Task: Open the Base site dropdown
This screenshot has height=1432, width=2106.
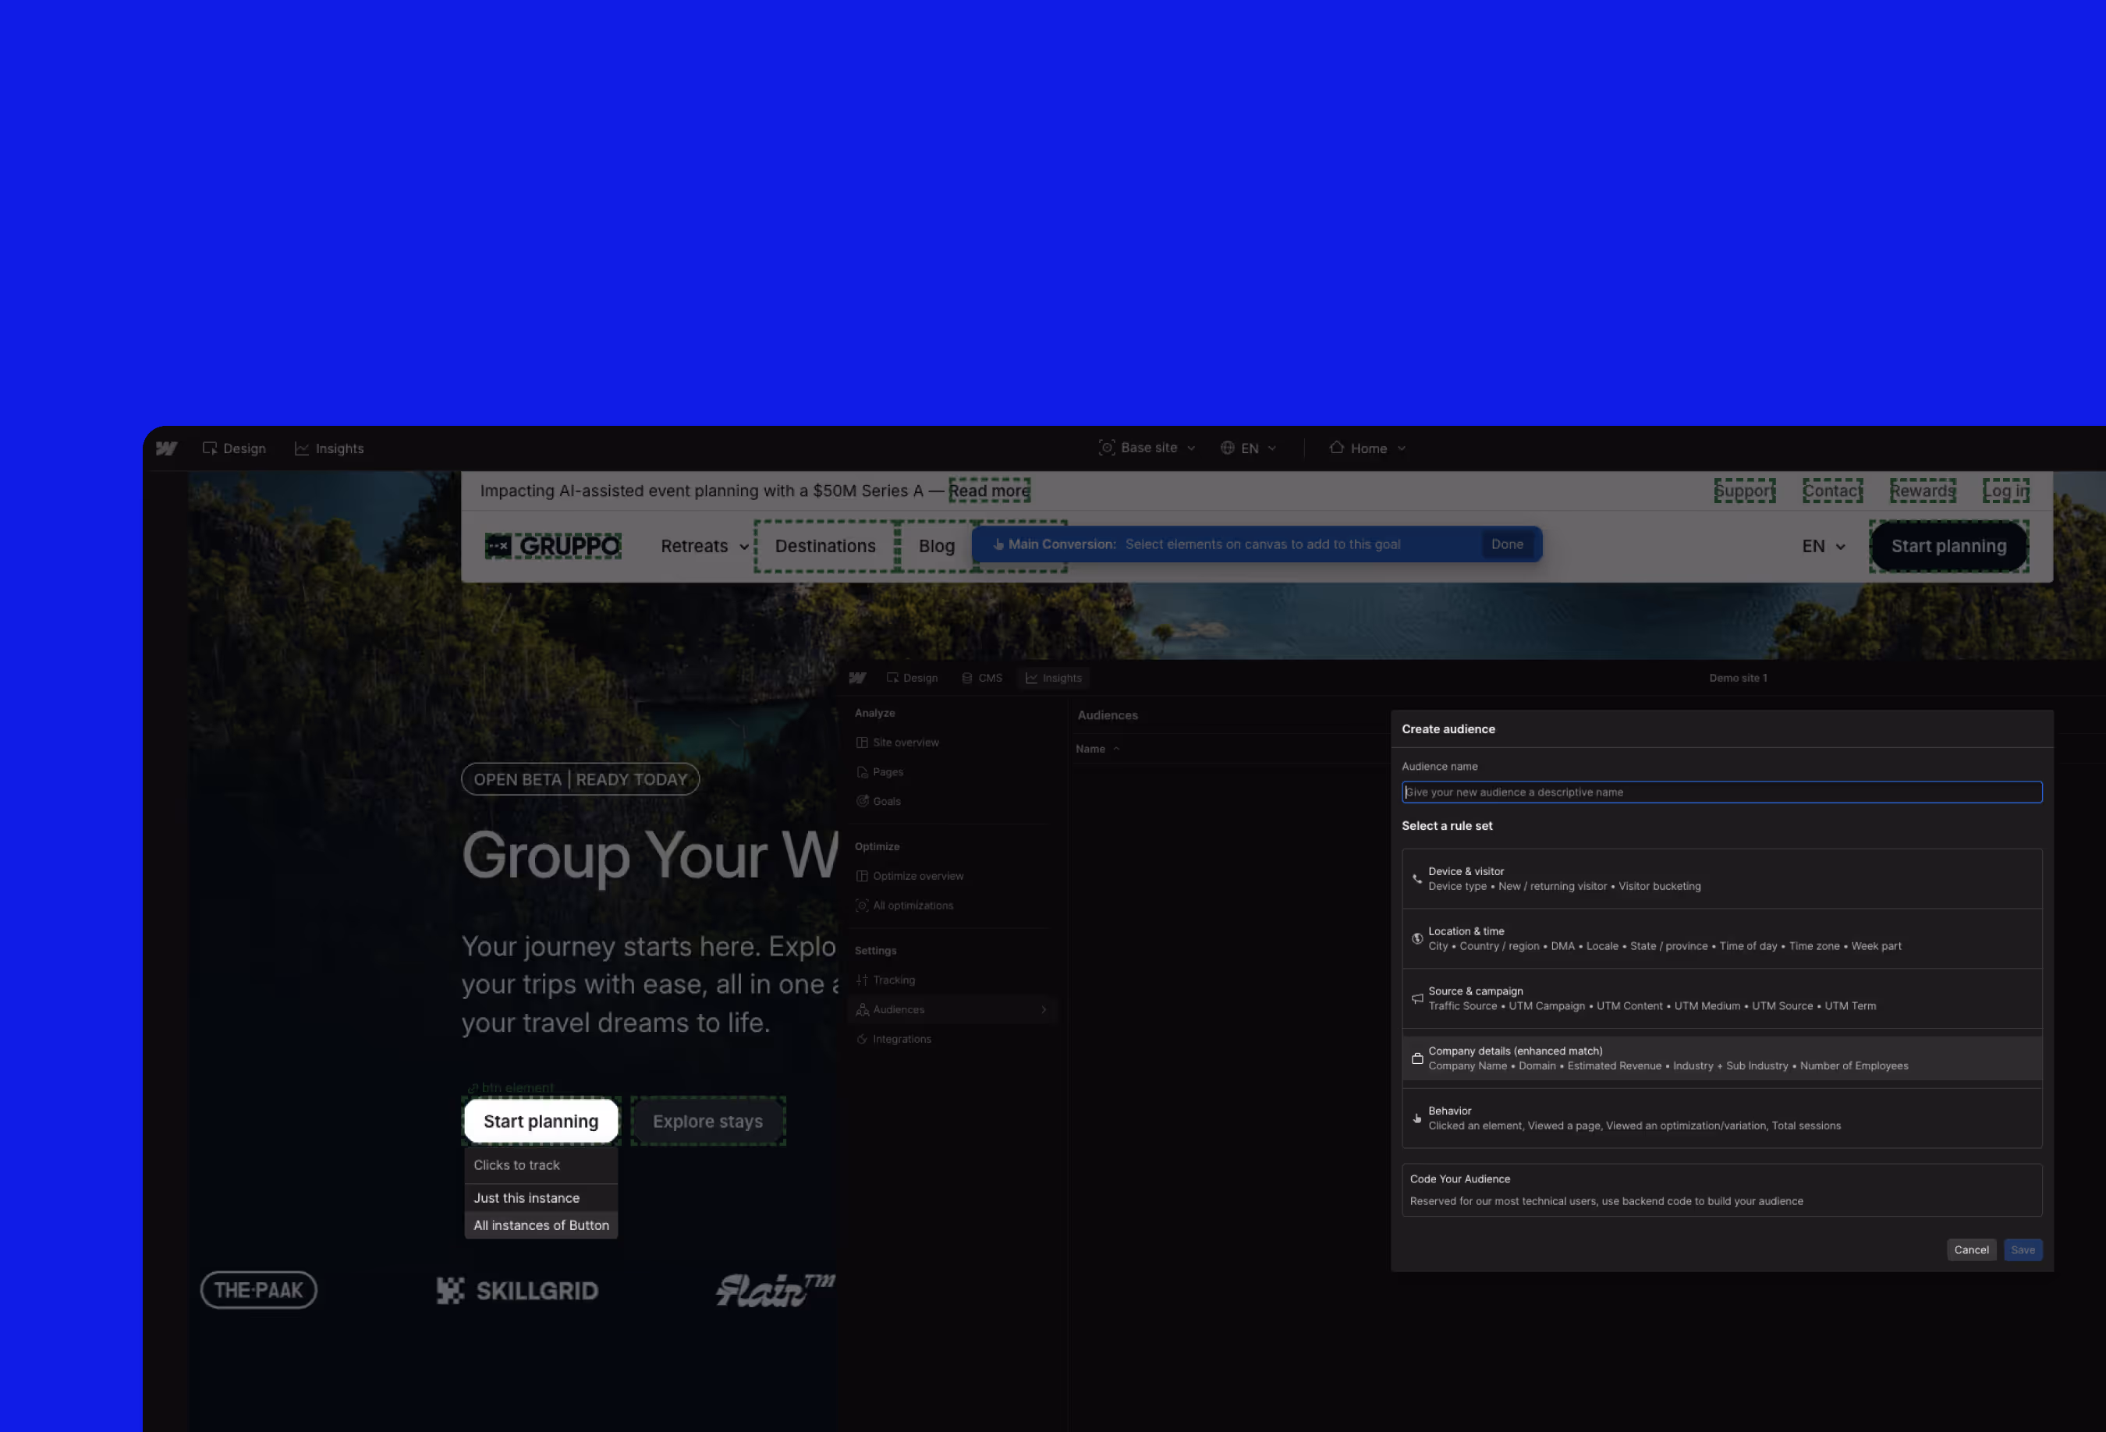Action: coord(1147,448)
